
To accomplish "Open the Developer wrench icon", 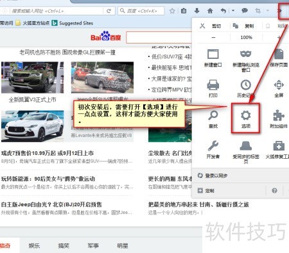I will tap(213, 146).
